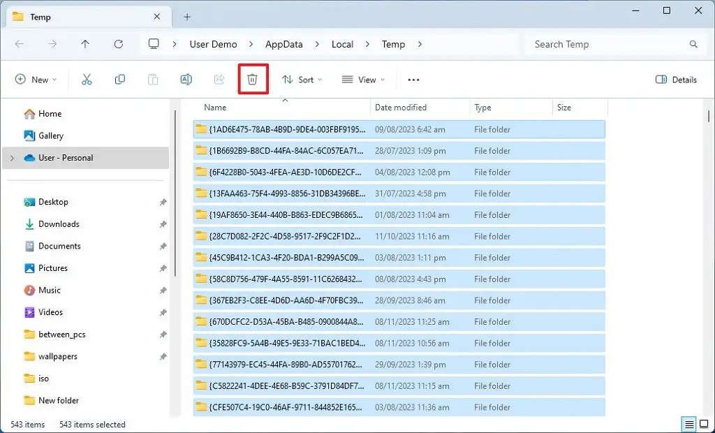Delete selected folders using the trash icon

pos(252,79)
